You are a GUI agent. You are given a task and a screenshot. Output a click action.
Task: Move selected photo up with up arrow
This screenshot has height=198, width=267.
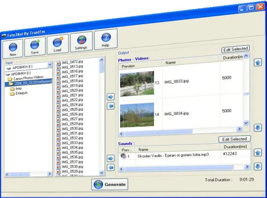click(258, 63)
